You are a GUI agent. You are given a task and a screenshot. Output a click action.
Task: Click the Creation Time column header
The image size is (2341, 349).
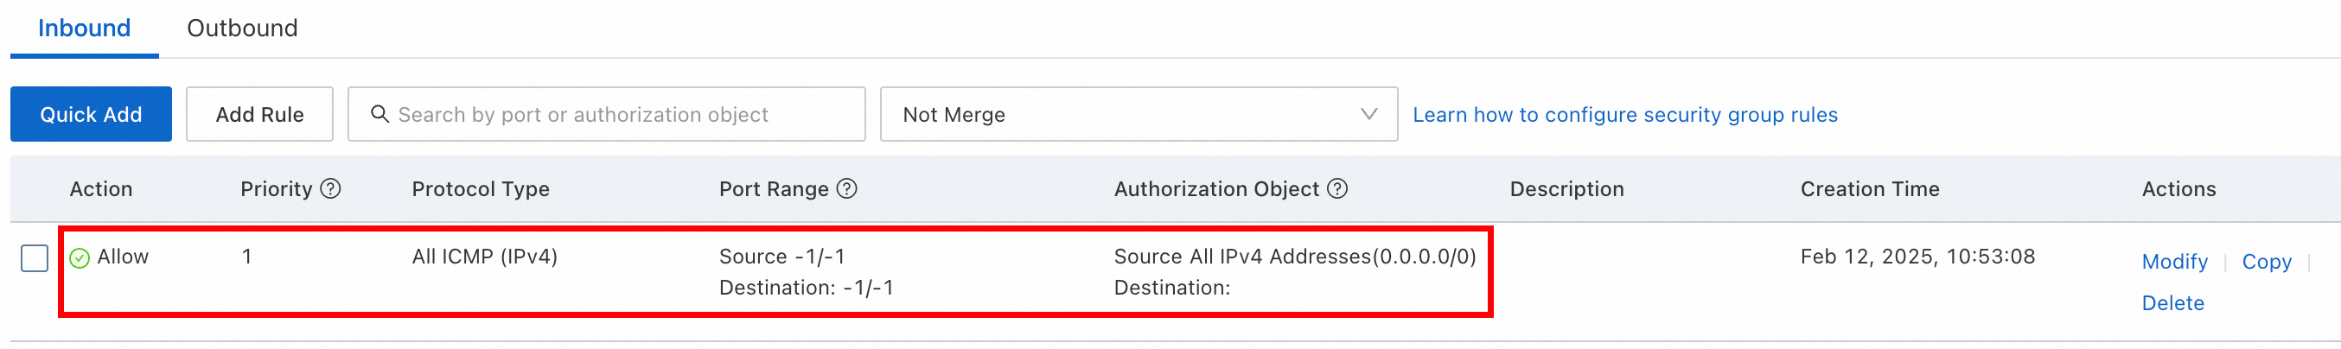point(1869,188)
